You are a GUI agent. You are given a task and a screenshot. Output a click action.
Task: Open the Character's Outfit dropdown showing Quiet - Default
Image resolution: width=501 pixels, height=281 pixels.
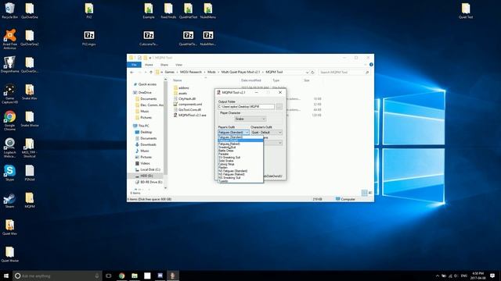tap(266, 132)
